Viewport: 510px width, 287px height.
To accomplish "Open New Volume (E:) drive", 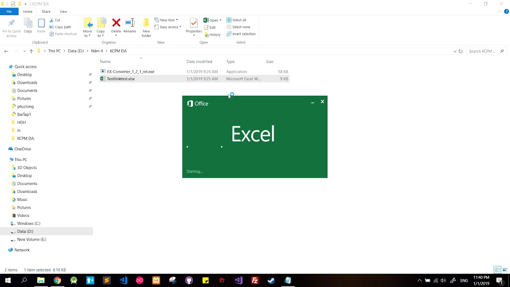I will (x=31, y=239).
